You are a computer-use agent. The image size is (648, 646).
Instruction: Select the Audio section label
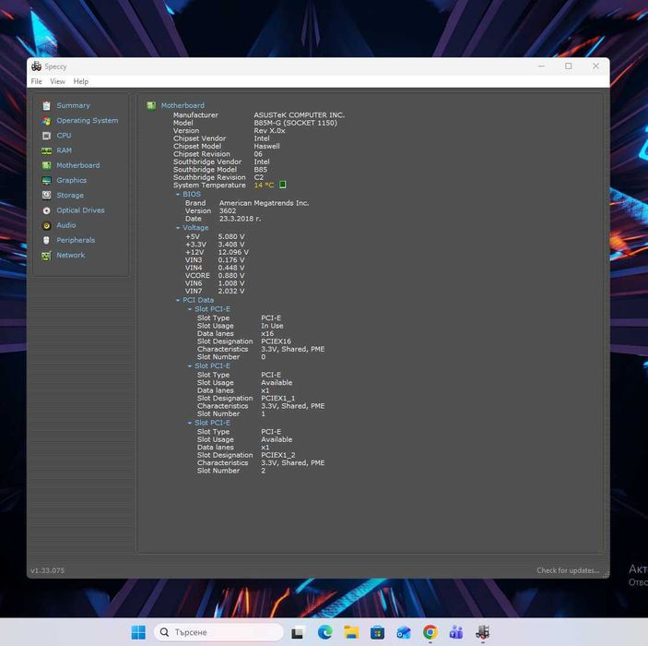pos(66,225)
